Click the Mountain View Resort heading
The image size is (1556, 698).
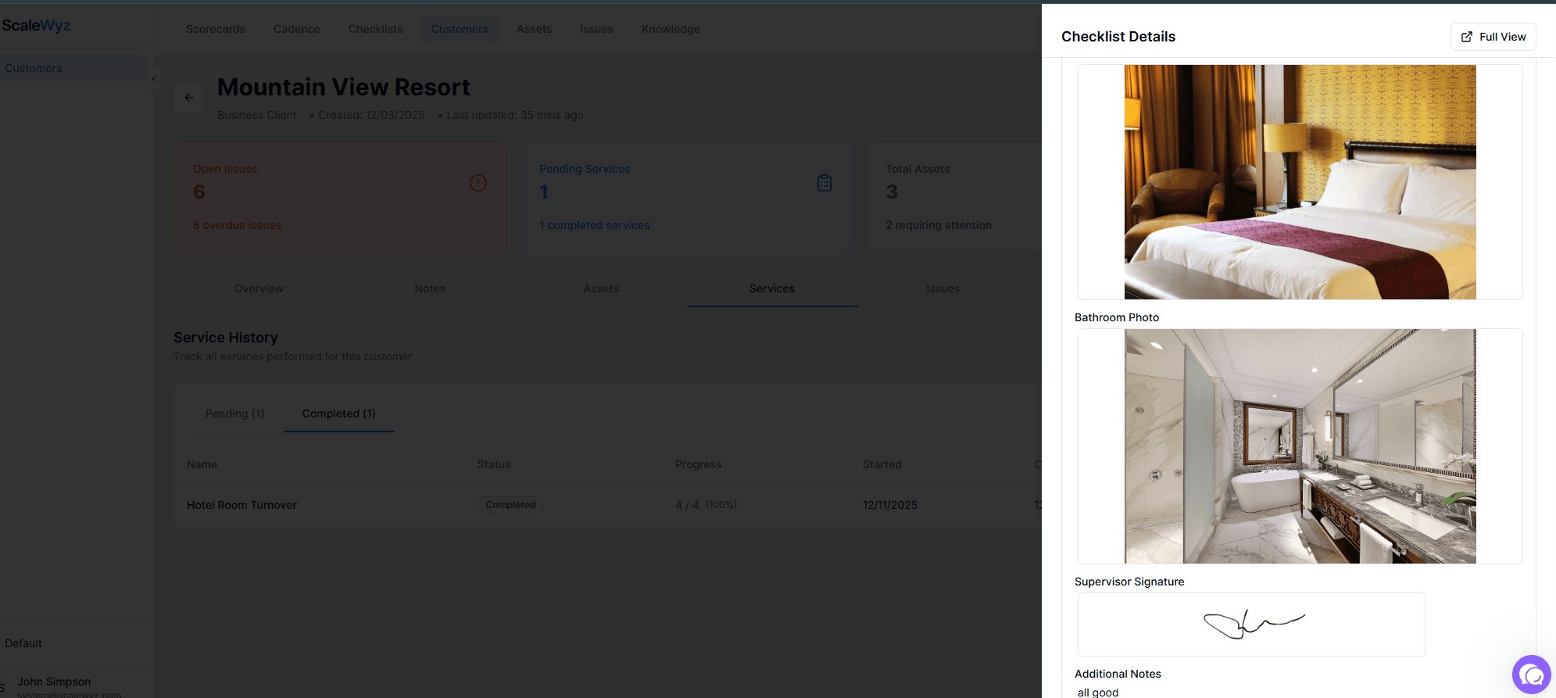tap(344, 87)
